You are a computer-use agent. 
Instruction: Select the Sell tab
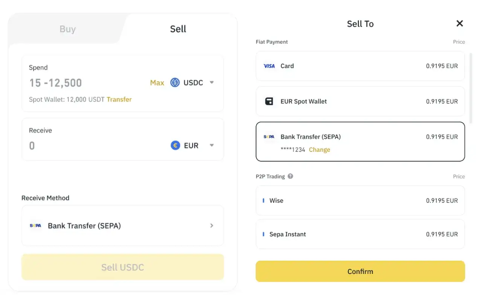(178, 29)
